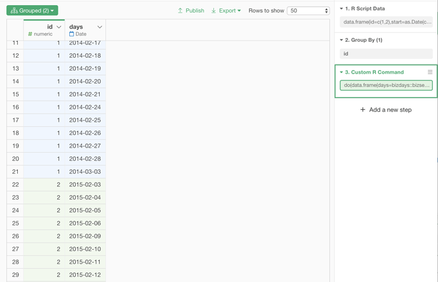Click the plus icon beside Add a new step

pos(362,110)
